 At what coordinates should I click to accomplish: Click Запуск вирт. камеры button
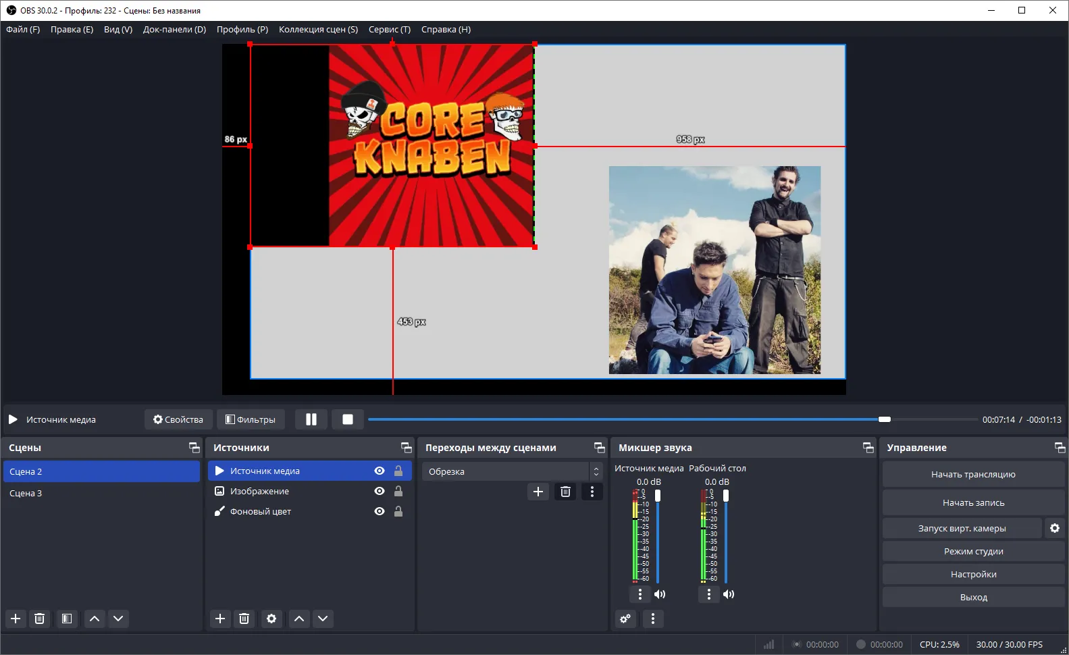(962, 528)
